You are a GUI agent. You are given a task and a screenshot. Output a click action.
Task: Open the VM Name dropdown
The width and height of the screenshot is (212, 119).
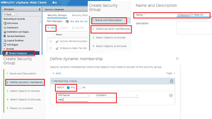[73, 95]
